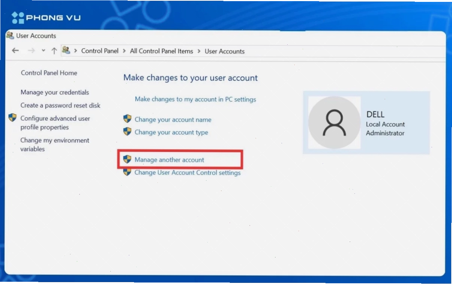Open Change User Account Control settings
The height and width of the screenshot is (284, 452).
coord(187,173)
